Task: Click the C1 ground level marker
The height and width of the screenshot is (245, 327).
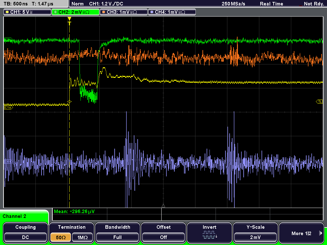Action: click(8, 107)
